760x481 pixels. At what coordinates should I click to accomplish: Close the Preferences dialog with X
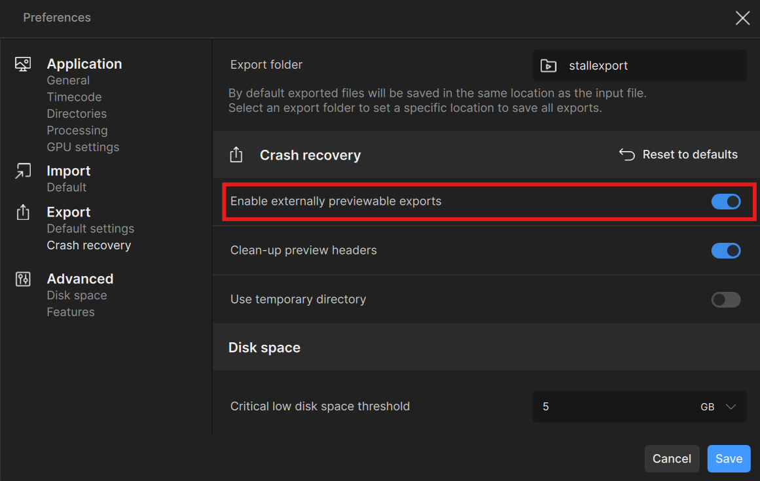tap(742, 18)
